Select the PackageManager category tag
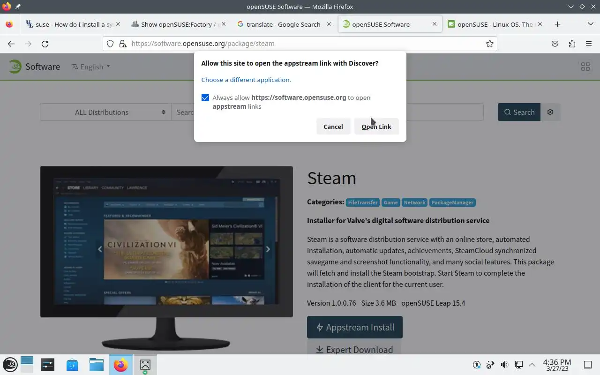 point(452,202)
